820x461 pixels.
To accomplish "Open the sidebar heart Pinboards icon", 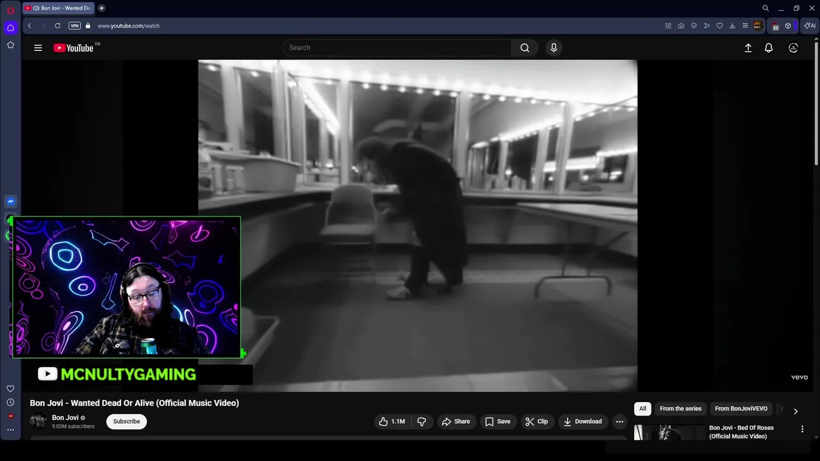I will (x=10, y=389).
